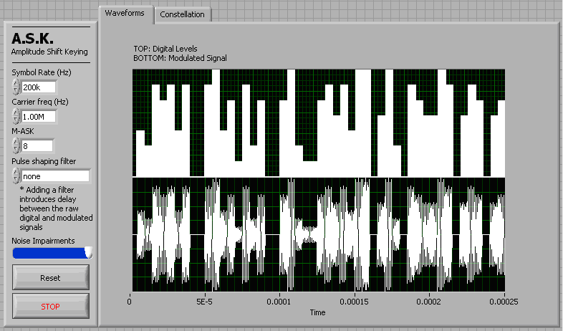Switch to the Constellation tab
The width and height of the screenshot is (563, 331).
click(x=182, y=14)
